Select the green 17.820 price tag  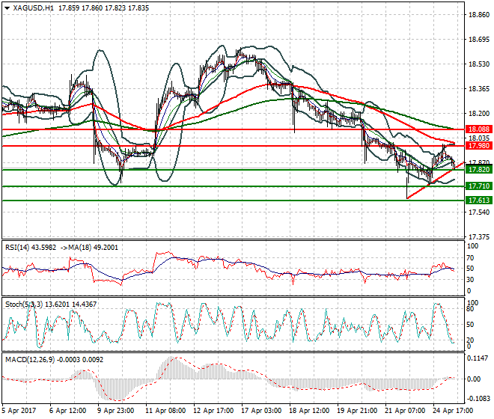tap(478, 170)
